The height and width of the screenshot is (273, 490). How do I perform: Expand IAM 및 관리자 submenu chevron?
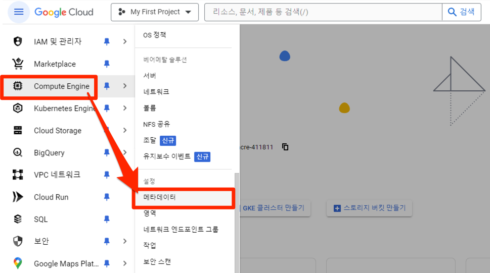point(125,41)
